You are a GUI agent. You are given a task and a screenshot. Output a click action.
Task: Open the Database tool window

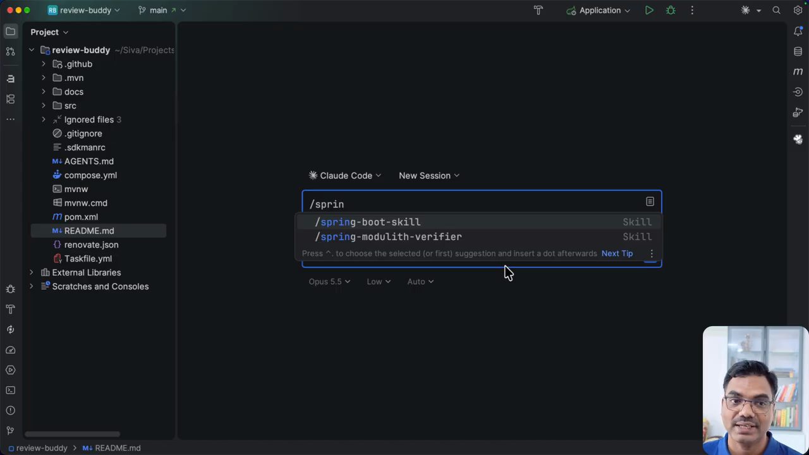798,52
